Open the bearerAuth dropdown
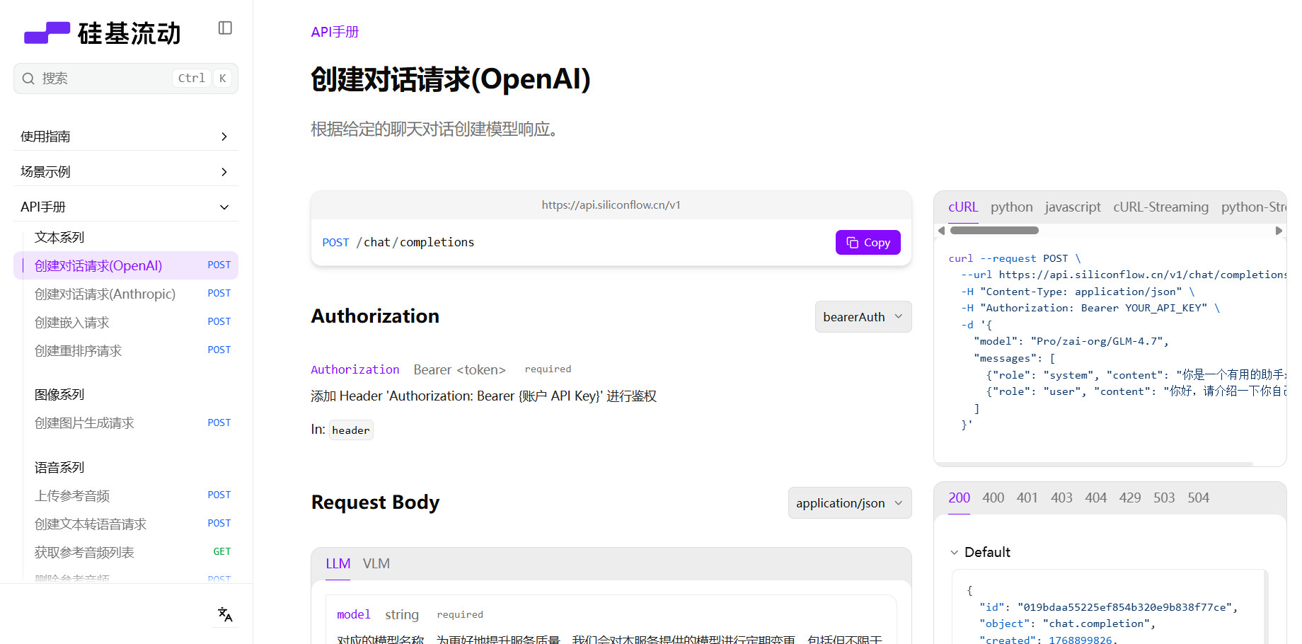 (863, 317)
